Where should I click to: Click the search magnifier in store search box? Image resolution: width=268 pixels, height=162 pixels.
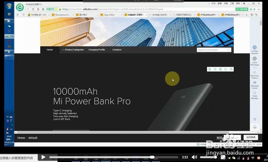click(x=229, y=50)
